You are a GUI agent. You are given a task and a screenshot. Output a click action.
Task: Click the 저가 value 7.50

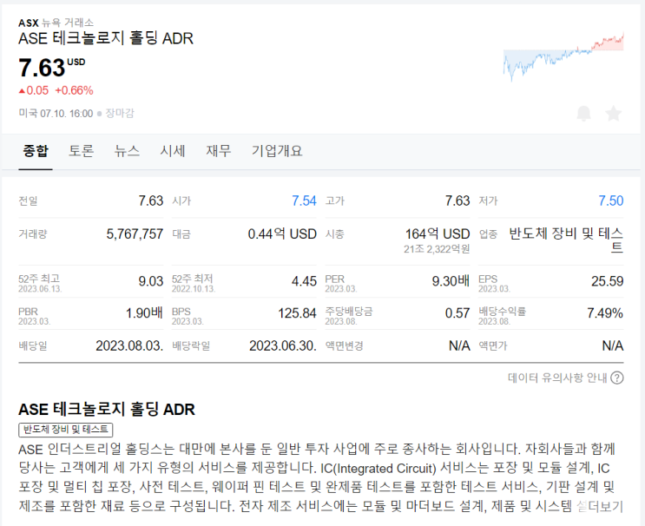click(611, 201)
